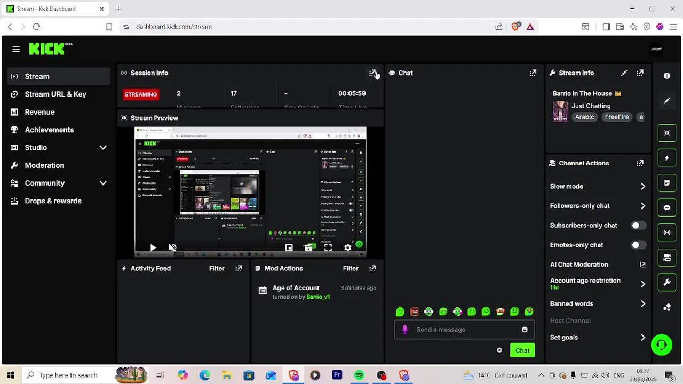Open Achievements page
This screenshot has width=683, height=384.
click(59, 130)
